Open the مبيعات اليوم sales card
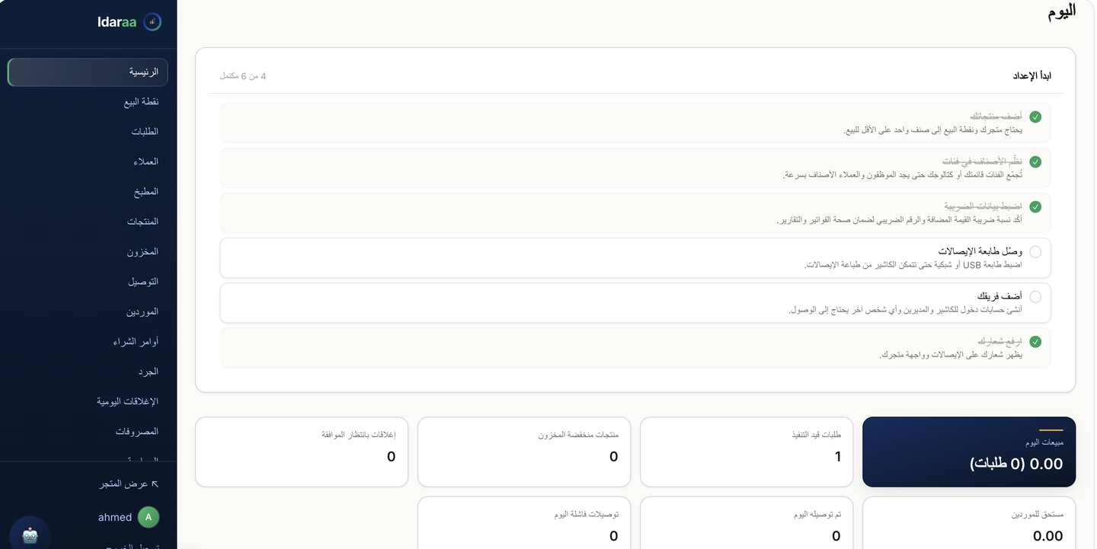The width and height of the screenshot is (1097, 549). click(969, 452)
